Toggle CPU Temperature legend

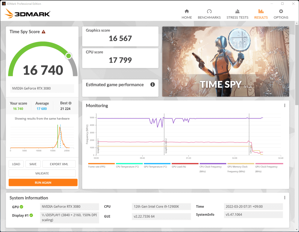click(x=129, y=165)
